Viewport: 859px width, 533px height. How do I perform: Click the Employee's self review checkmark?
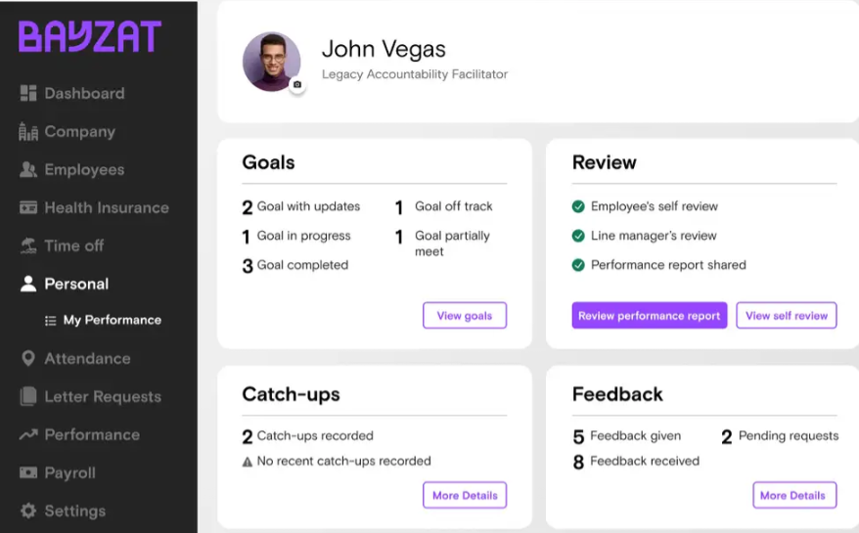[578, 206]
